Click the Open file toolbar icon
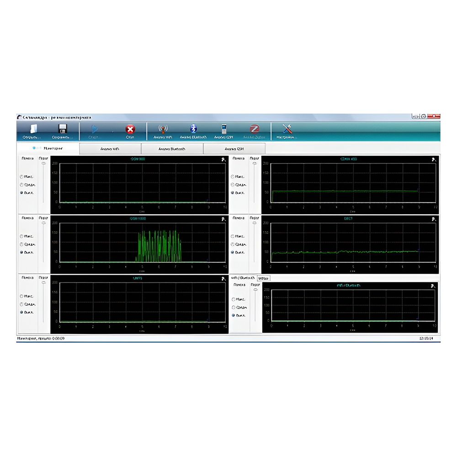 pos(32,130)
